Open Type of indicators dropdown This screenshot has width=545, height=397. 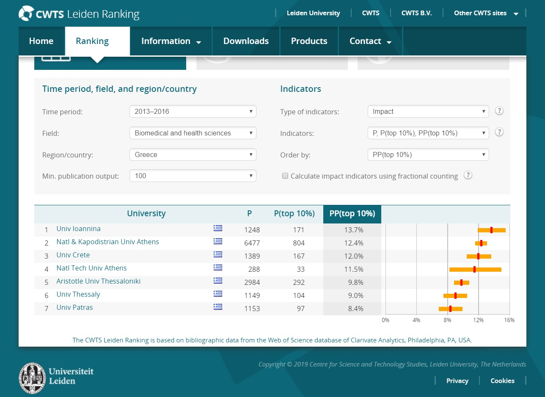point(428,112)
